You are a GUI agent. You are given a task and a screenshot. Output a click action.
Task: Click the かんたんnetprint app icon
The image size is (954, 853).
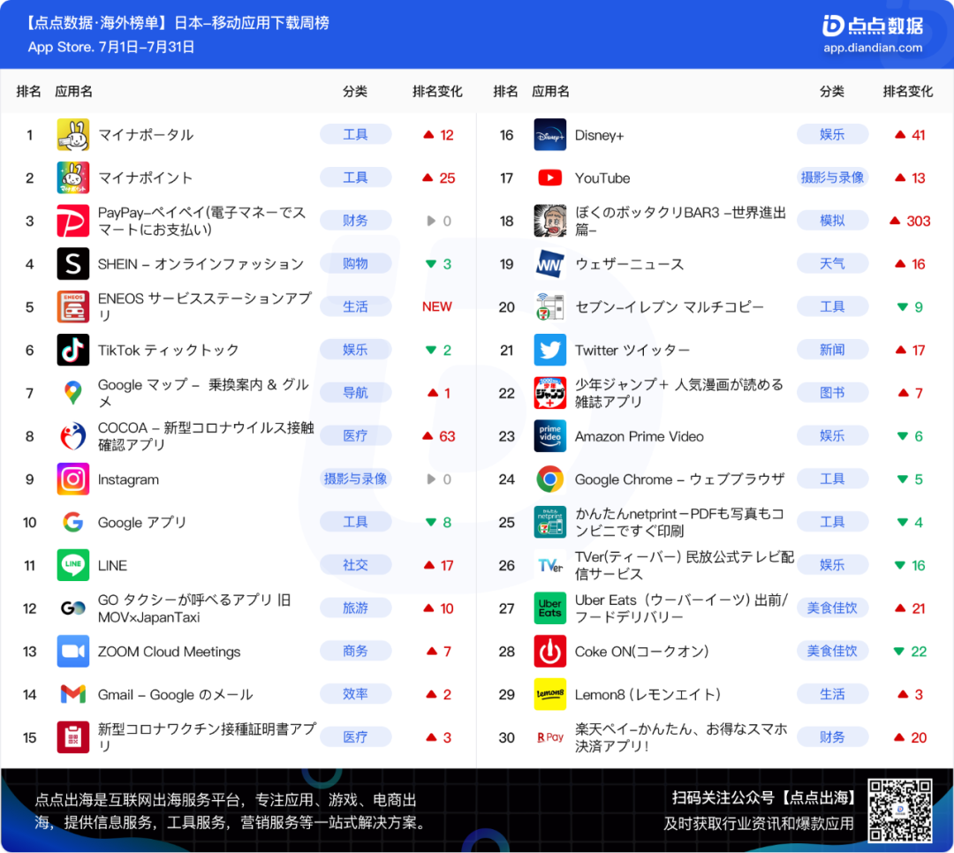(550, 522)
